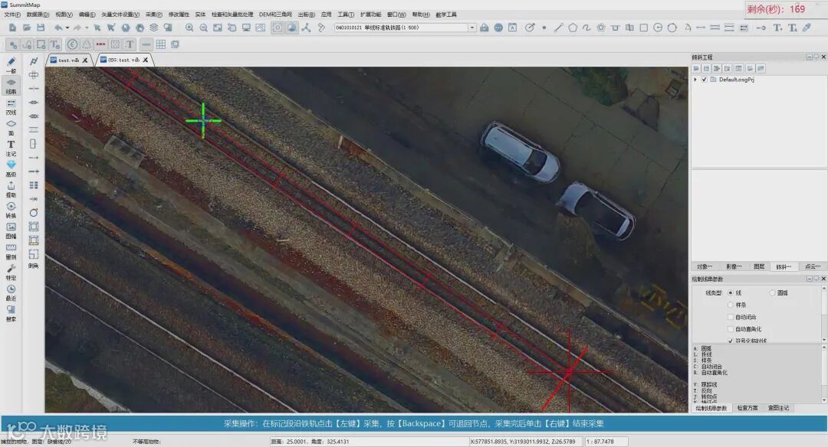Switch to the 查图注记 bottom tab
Screen dimensions: 828x447
tap(778, 408)
